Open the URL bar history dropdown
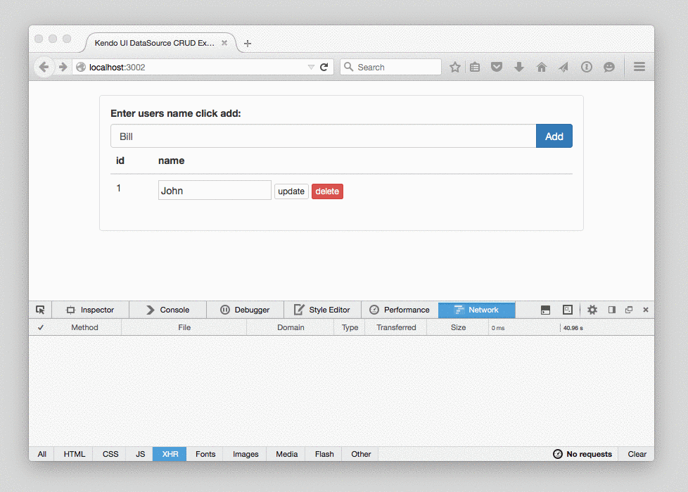The image size is (688, 492). click(311, 67)
